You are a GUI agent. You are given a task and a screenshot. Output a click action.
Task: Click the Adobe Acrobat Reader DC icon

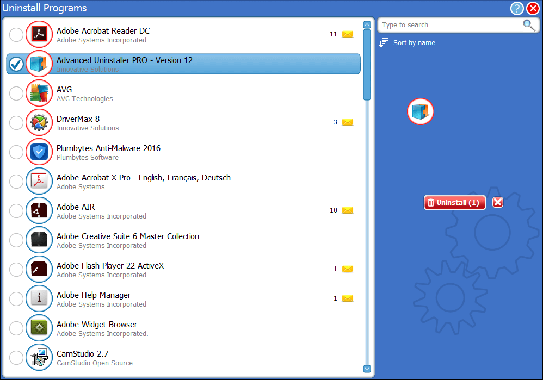tap(39, 34)
